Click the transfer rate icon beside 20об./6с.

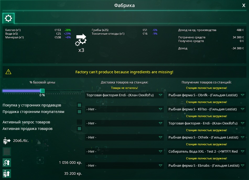(7, 141)
